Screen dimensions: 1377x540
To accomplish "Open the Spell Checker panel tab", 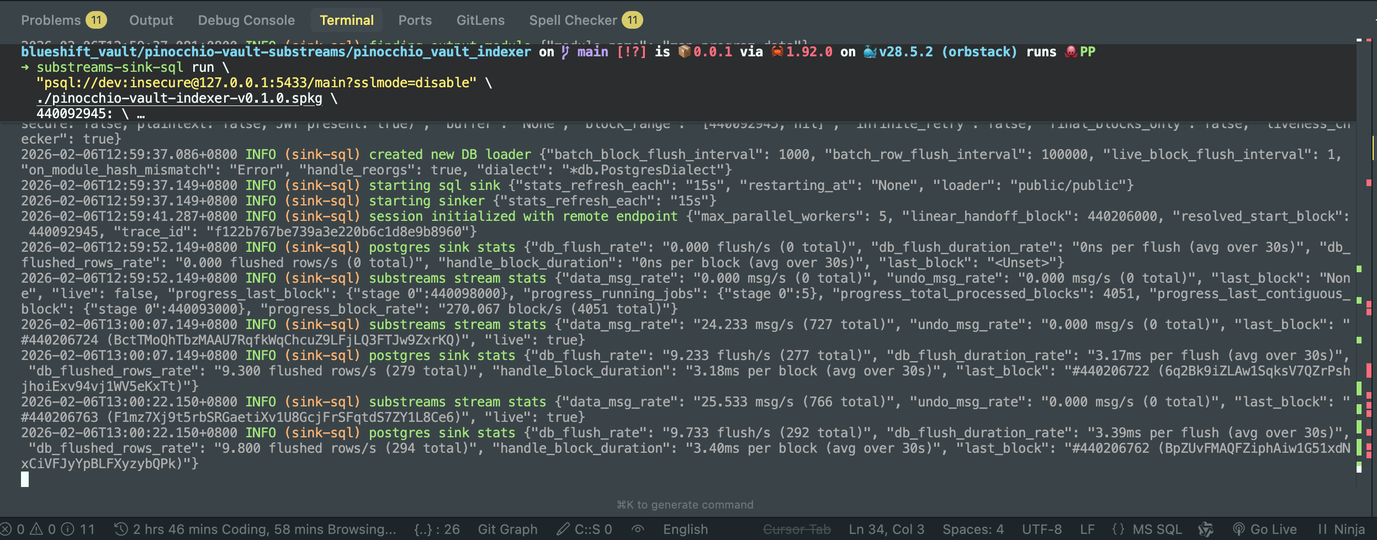I will click(573, 20).
